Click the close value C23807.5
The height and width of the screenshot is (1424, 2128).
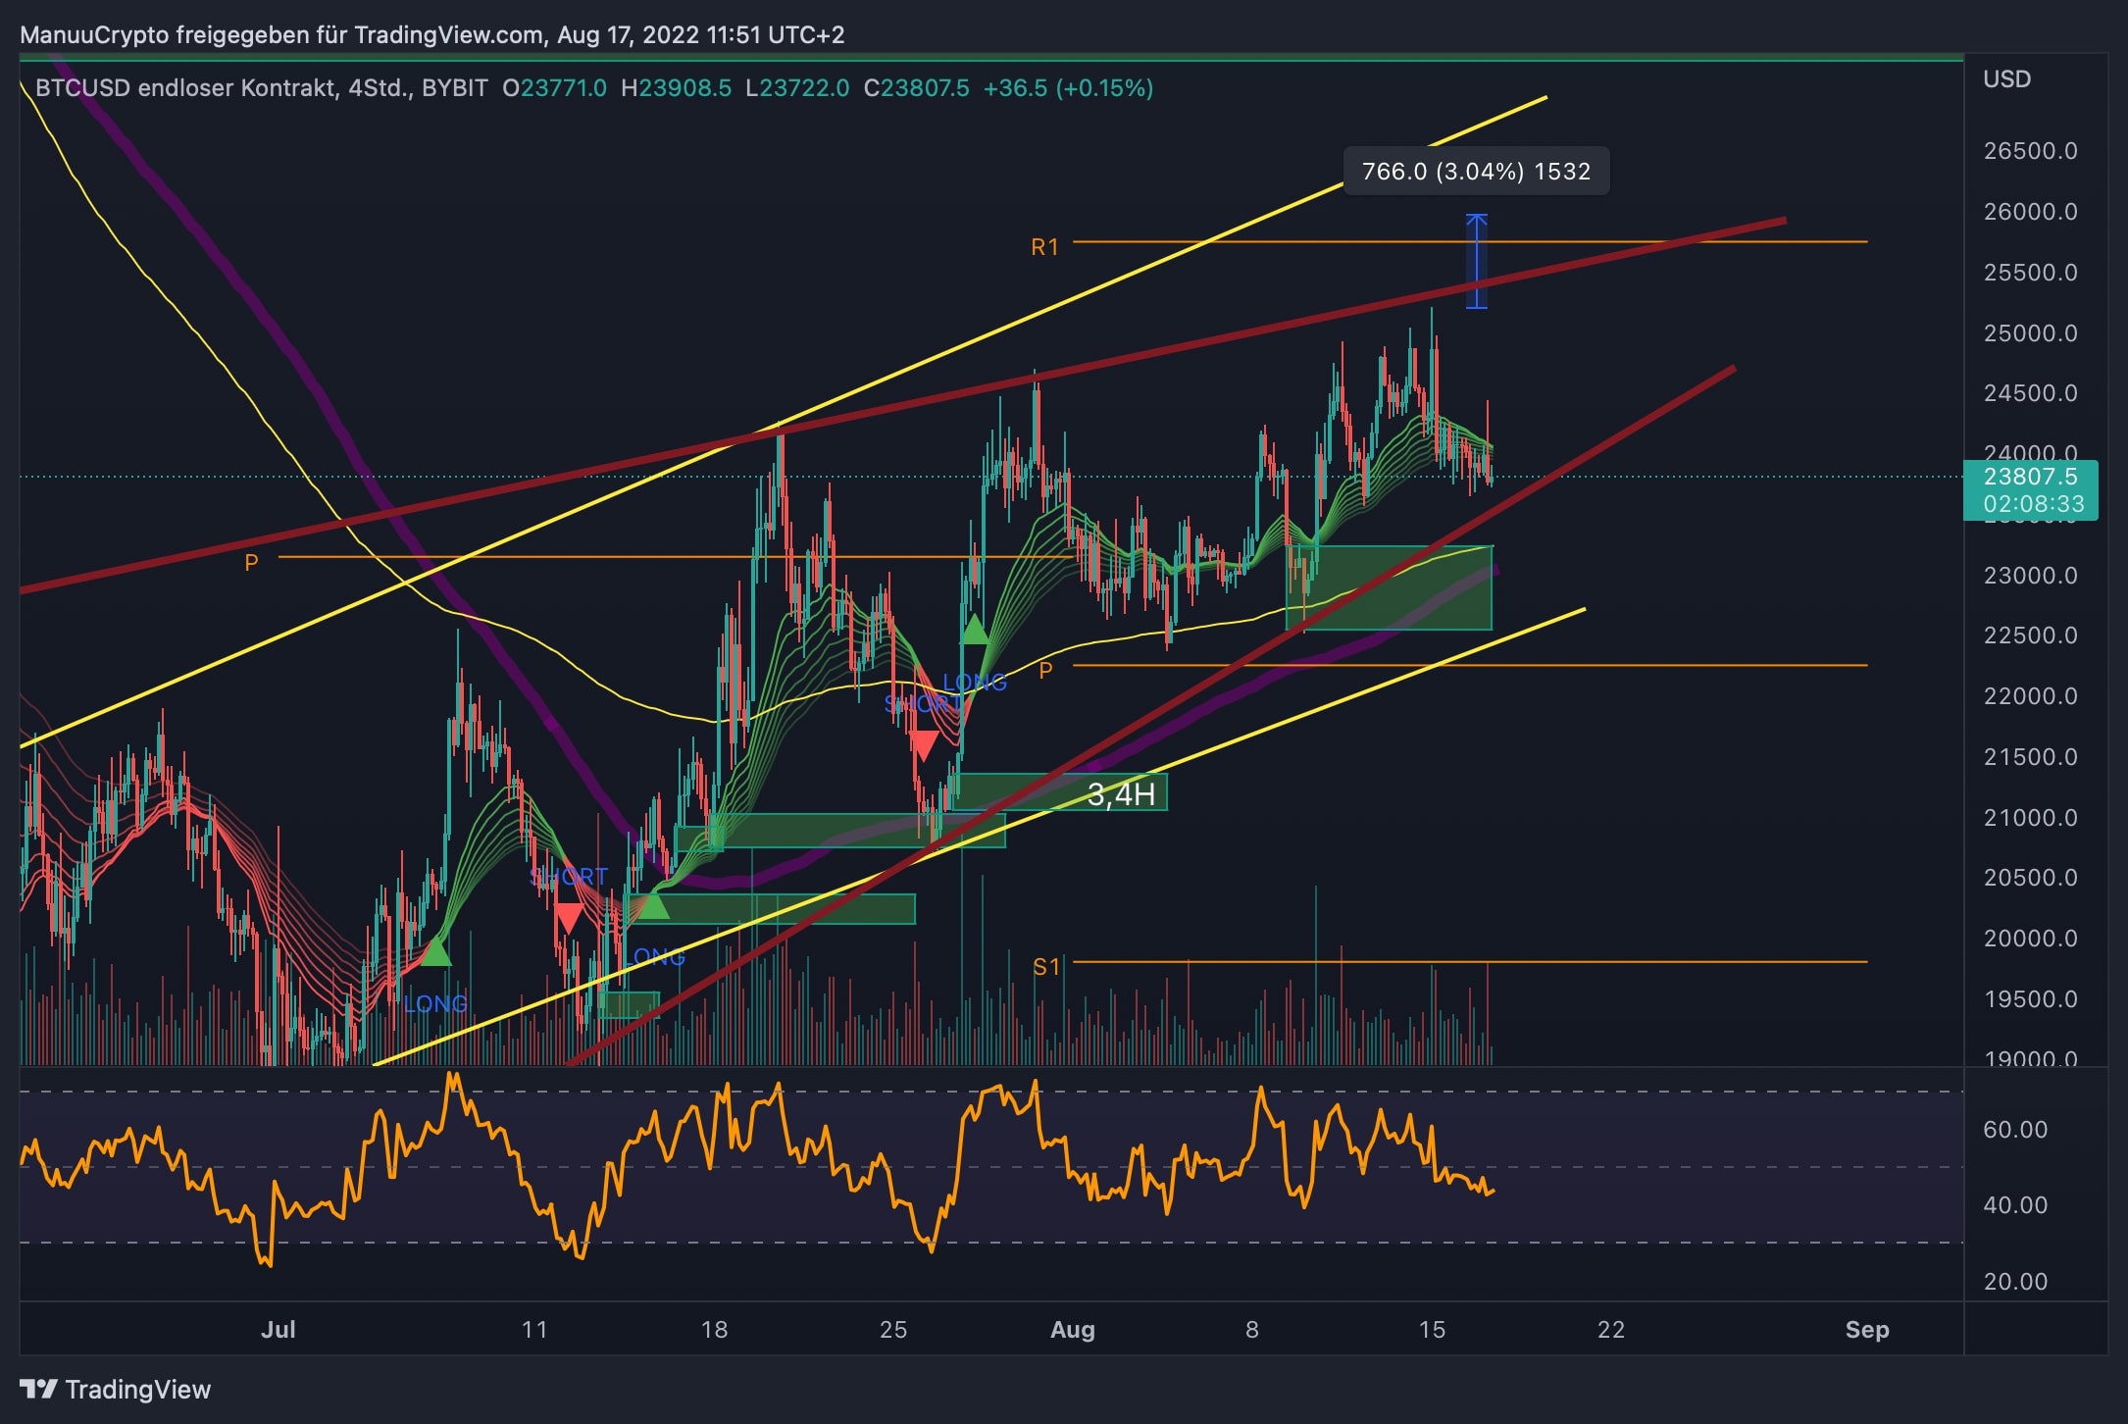pyautogui.click(x=916, y=88)
